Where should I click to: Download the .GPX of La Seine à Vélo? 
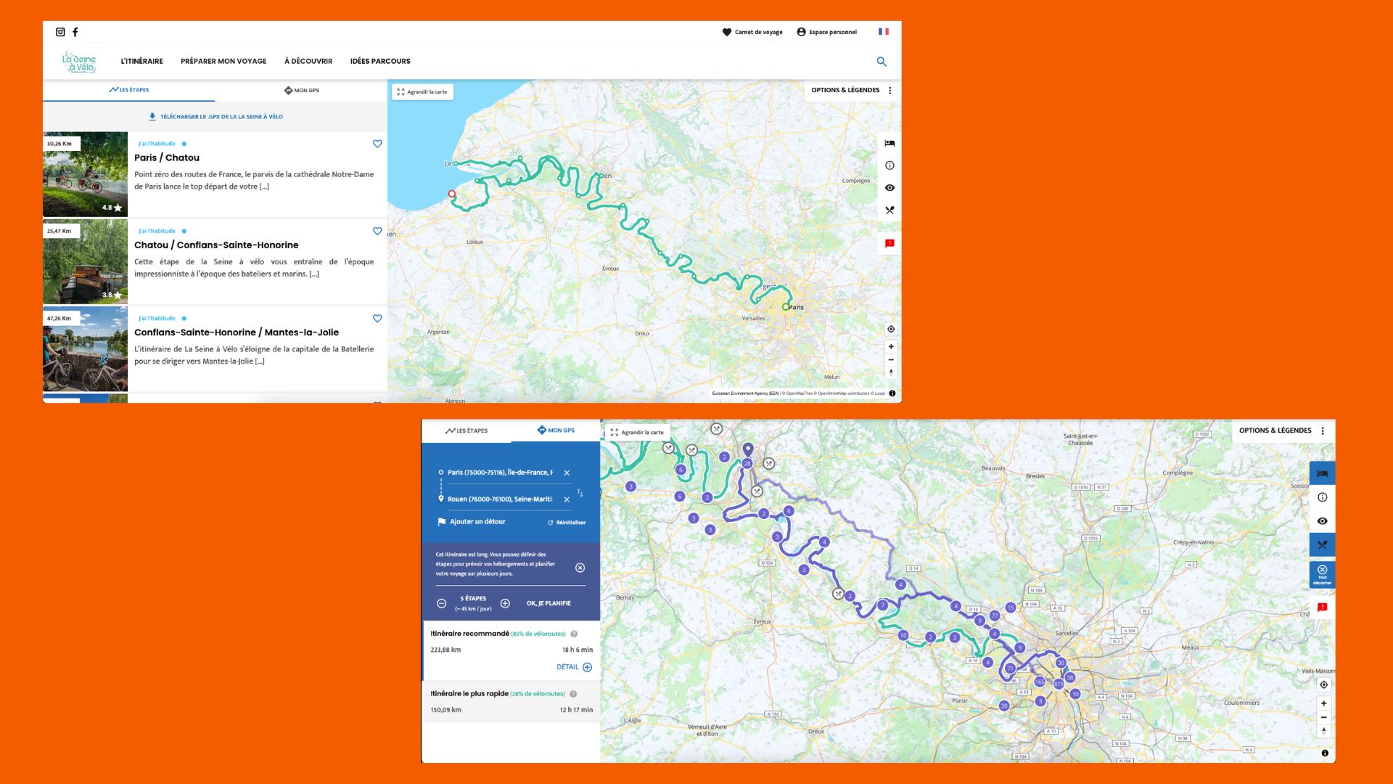[215, 117]
